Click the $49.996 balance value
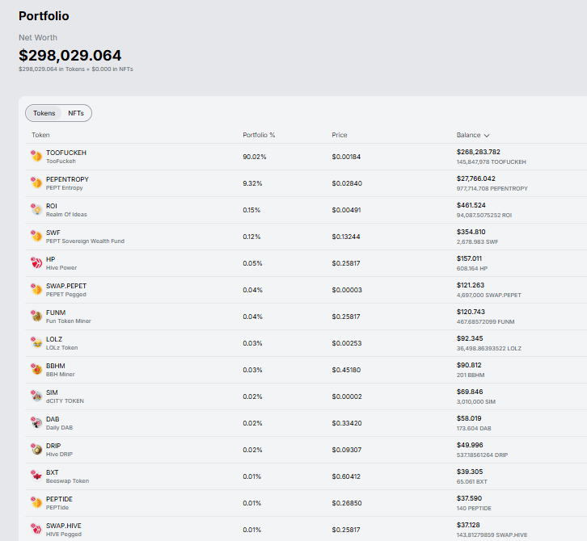The image size is (587, 541). click(x=470, y=445)
